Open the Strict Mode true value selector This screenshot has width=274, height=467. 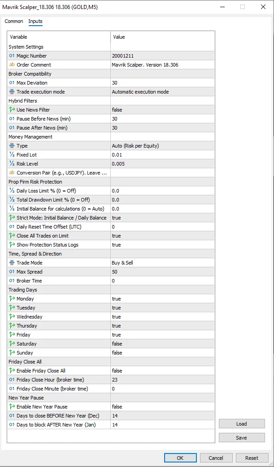[x=162, y=218]
